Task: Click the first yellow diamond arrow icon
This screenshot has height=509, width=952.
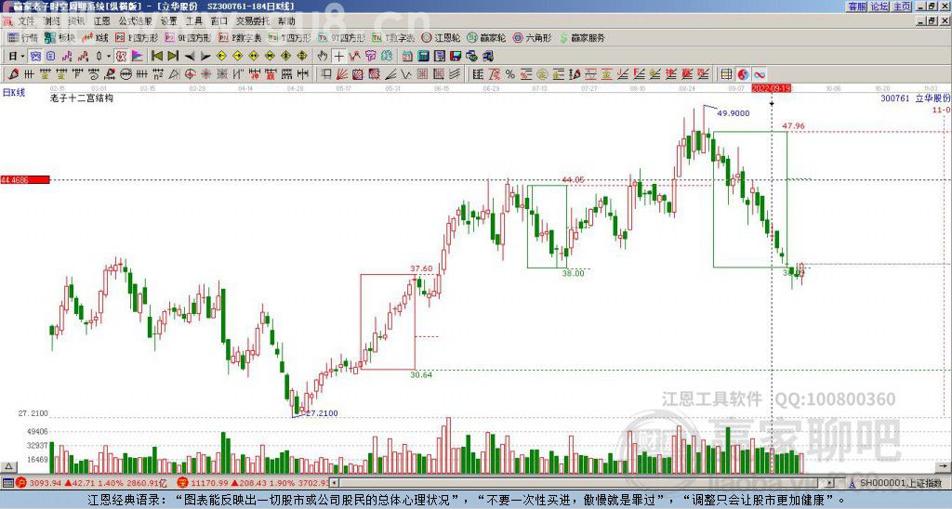Action: click(x=221, y=57)
